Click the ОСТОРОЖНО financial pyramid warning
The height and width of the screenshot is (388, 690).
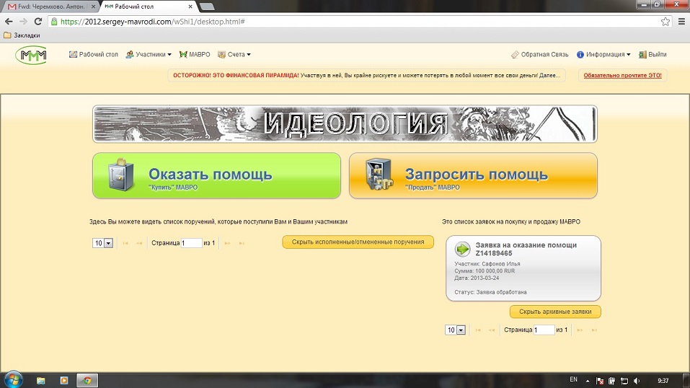(366, 75)
